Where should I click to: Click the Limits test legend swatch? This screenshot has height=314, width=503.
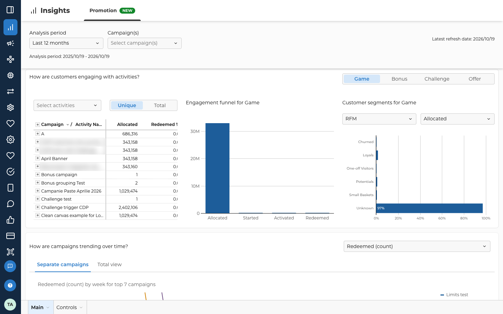442,295
